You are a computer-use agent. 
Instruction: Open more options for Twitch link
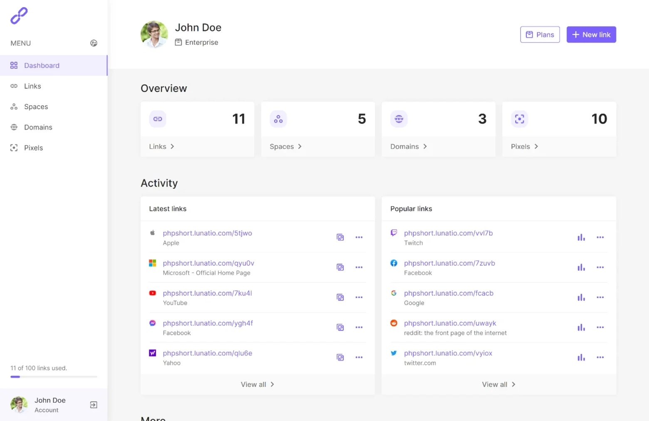click(x=600, y=237)
